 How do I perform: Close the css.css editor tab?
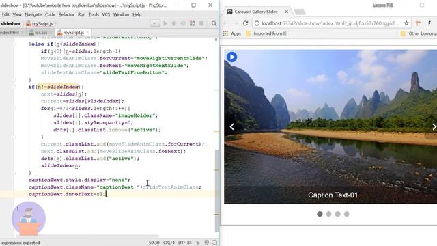(51, 33)
